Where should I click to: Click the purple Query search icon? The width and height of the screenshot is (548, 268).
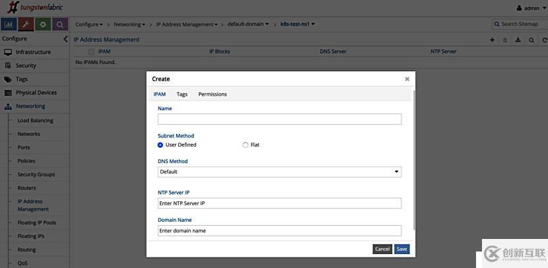tap(60, 24)
